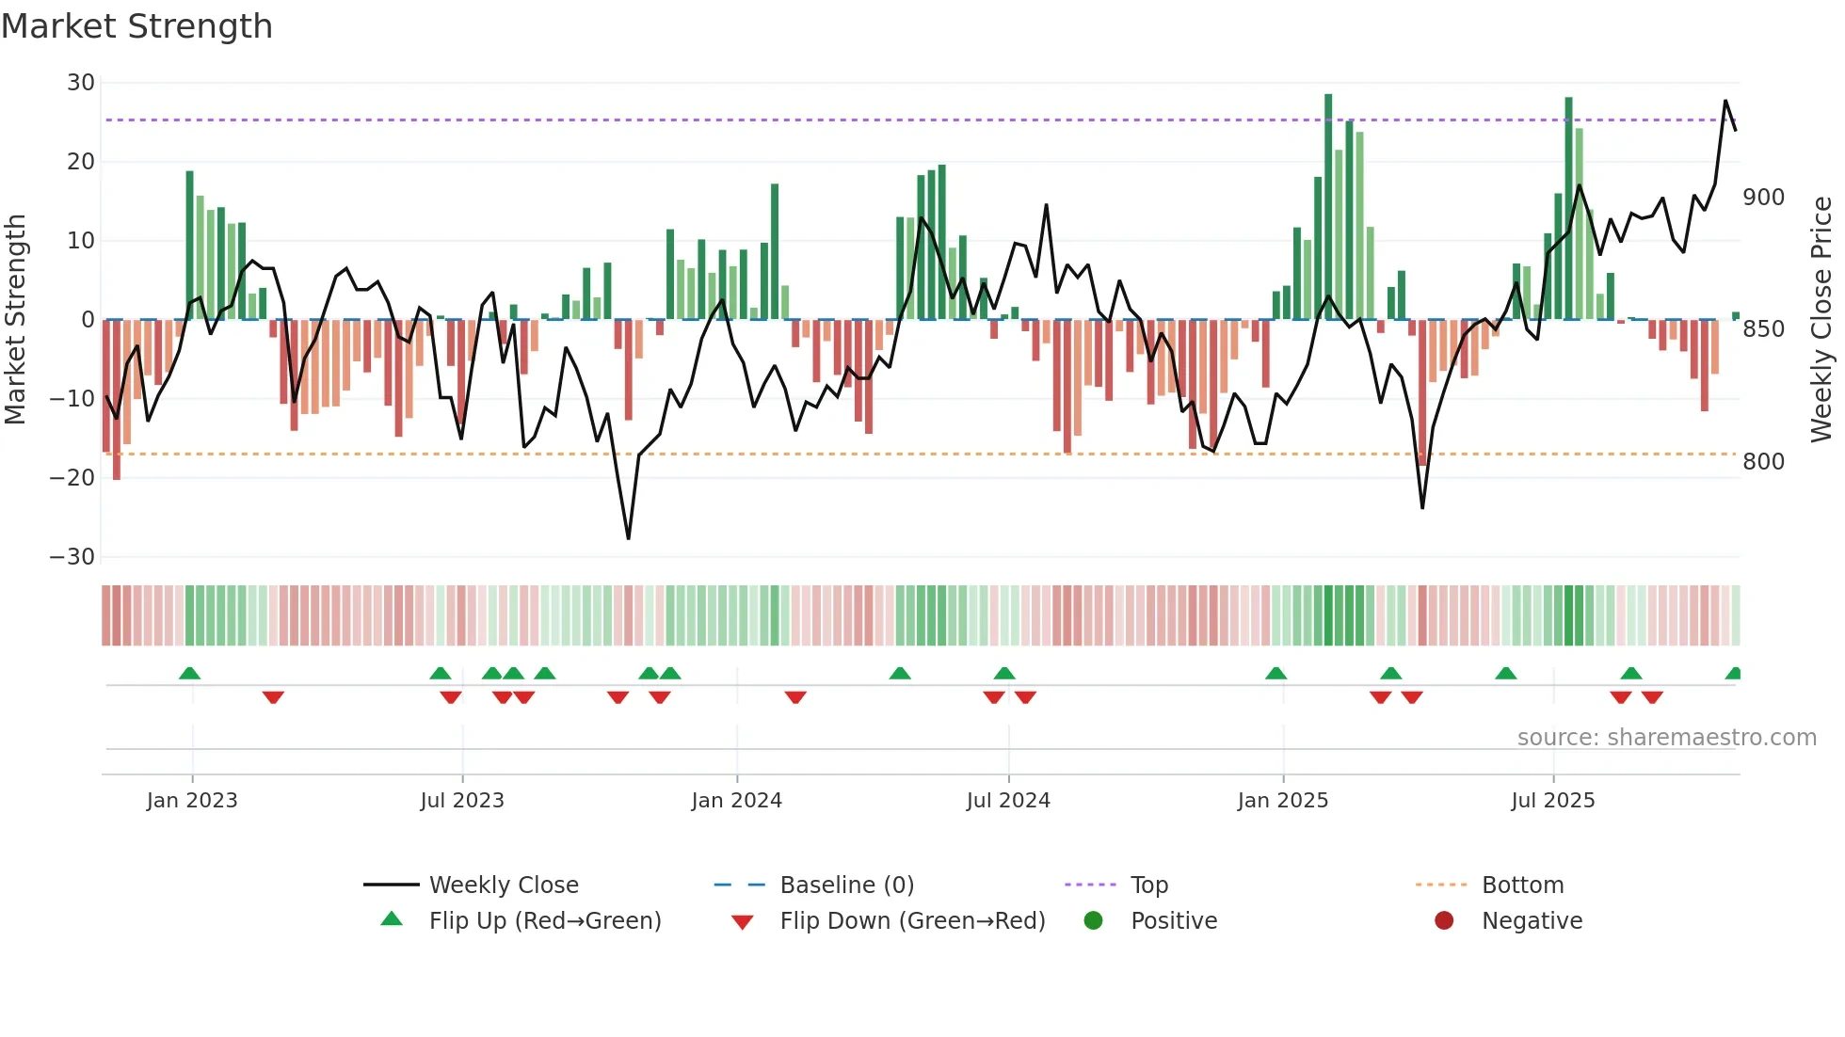The height and width of the screenshot is (1037, 1845).
Task: Click the Weekly Close Price axis title
Action: (x=1821, y=320)
